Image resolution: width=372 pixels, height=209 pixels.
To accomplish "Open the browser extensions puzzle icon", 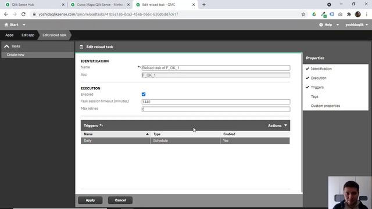I will [349, 14].
